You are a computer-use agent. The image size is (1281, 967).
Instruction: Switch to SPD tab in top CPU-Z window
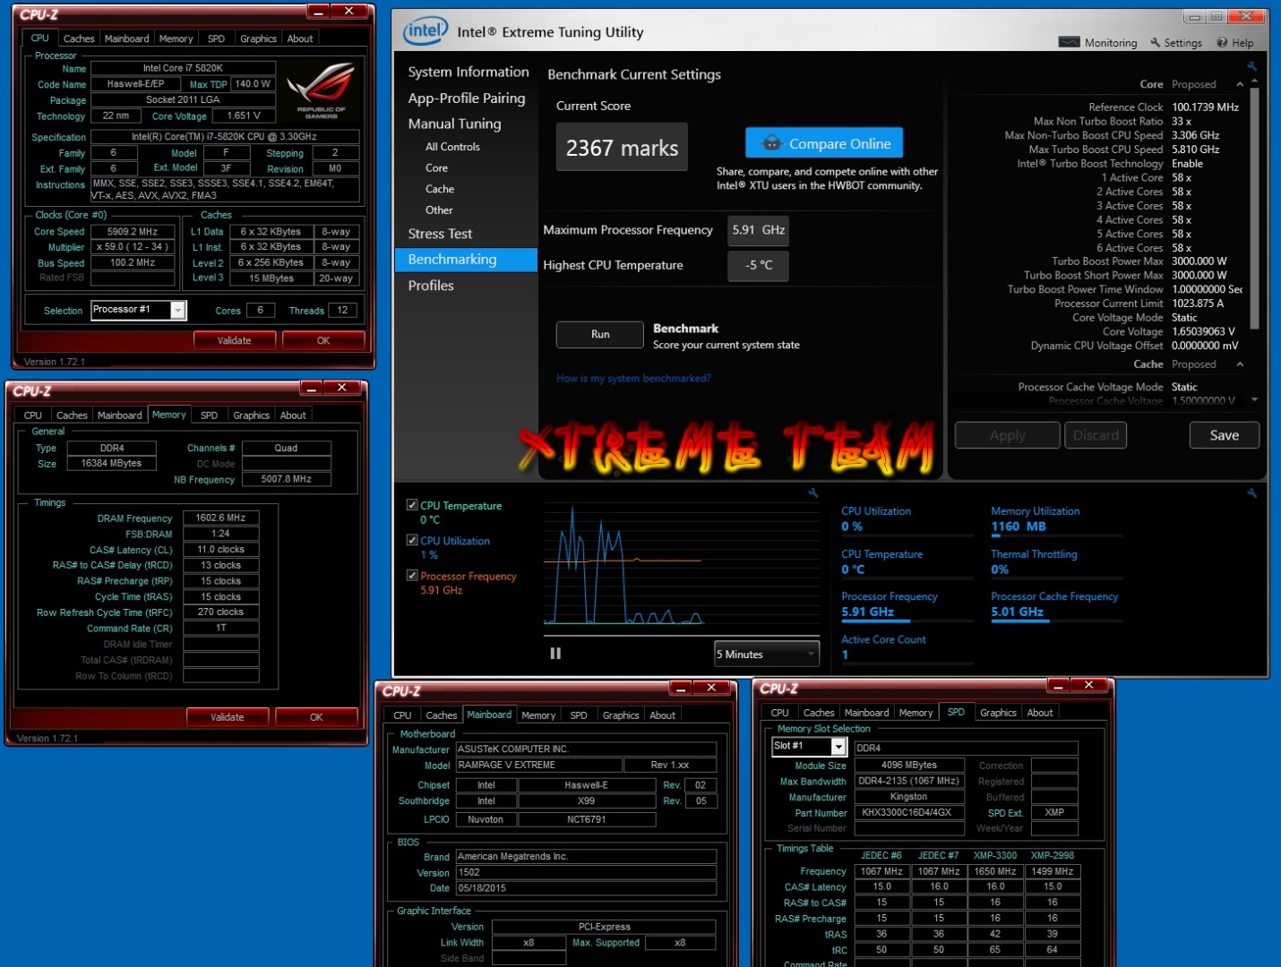click(216, 39)
